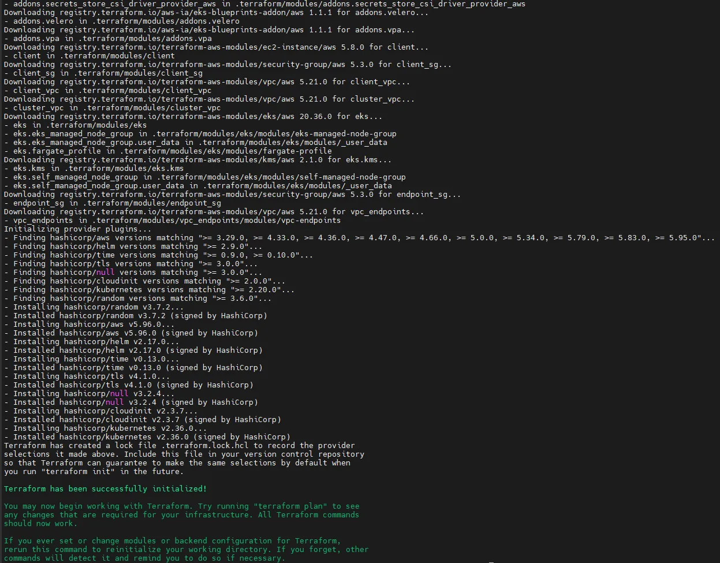Click the 'You may now begin working with Terraform' line
The image size is (720, 563).
coord(182,506)
